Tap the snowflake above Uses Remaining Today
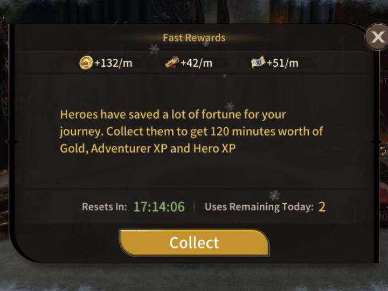The width and height of the screenshot is (388, 291). (274, 196)
